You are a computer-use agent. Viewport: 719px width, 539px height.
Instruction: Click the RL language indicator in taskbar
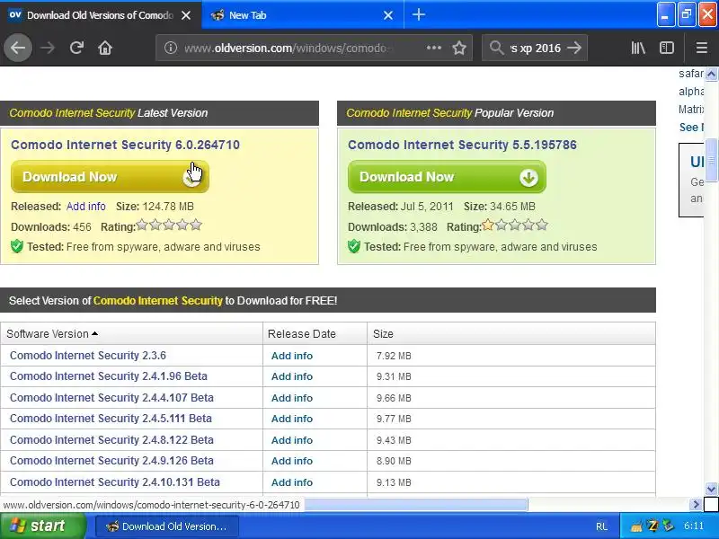pyautogui.click(x=602, y=526)
